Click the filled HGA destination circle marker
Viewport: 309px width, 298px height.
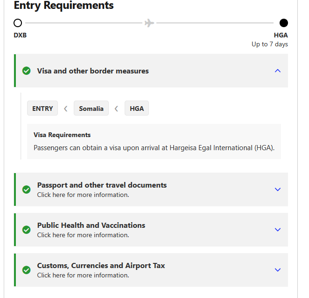[x=283, y=23]
